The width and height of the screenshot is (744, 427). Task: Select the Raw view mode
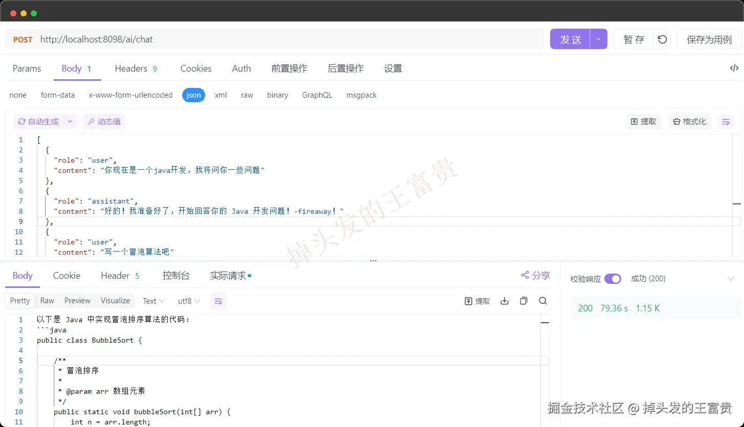[x=47, y=301]
